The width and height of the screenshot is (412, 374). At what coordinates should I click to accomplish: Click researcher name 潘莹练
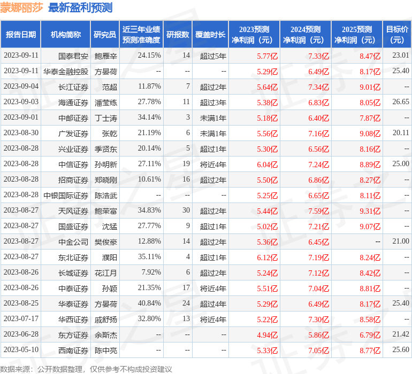pyautogui.click(x=106, y=103)
